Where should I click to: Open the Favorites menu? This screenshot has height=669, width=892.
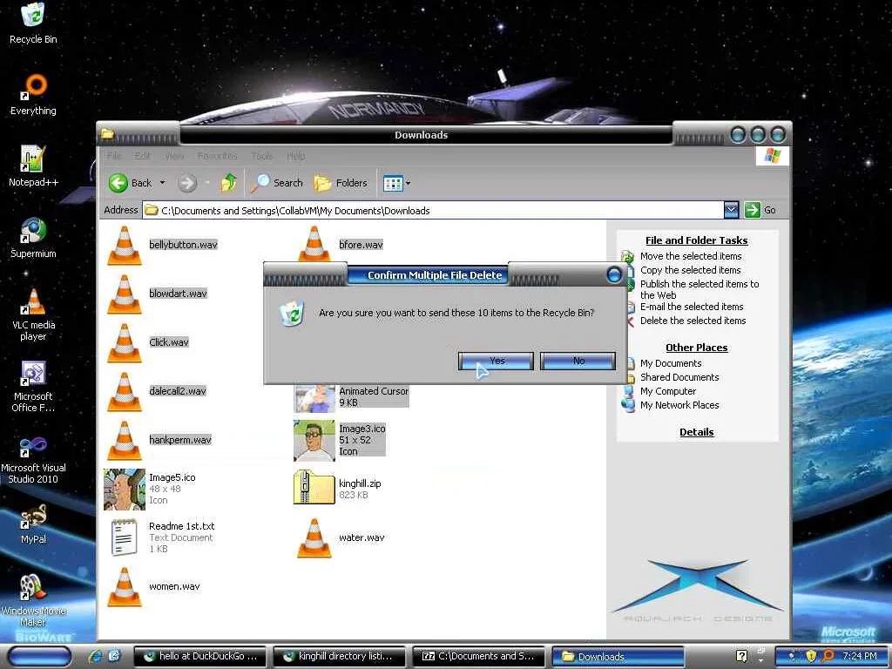[217, 155]
